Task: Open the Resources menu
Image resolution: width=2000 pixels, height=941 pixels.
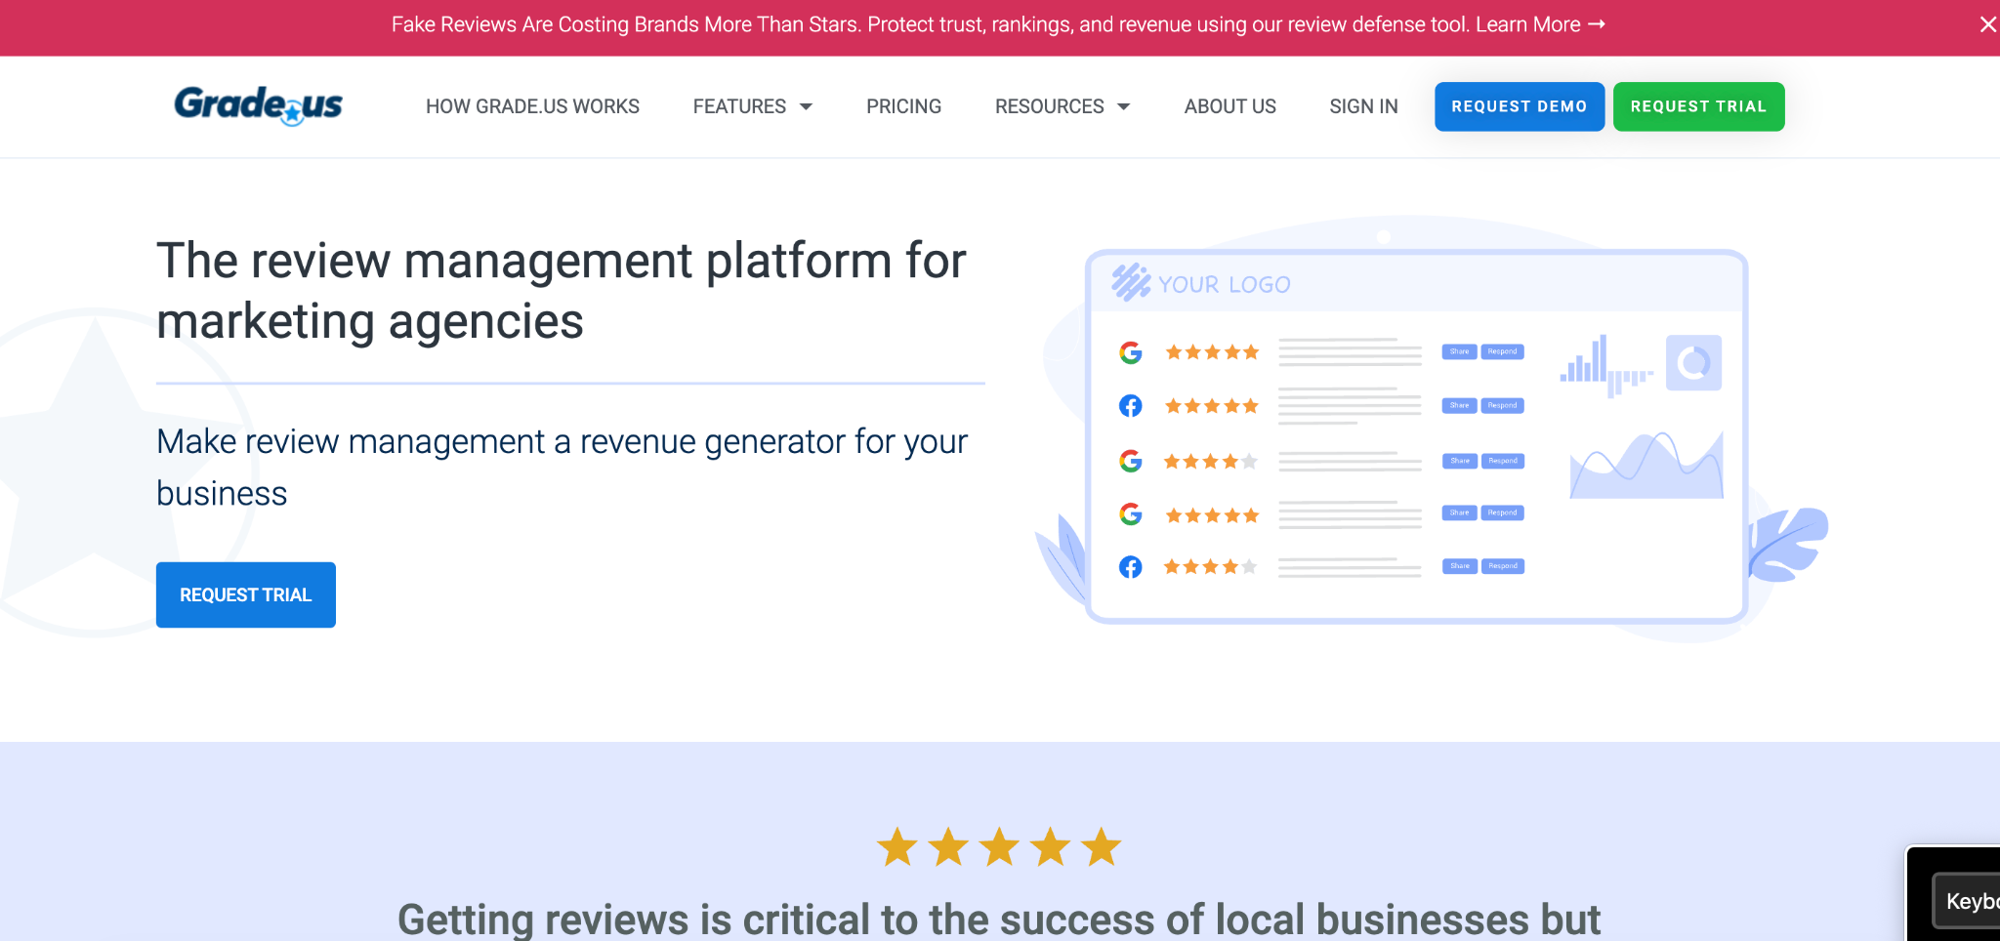Action: 1049,106
